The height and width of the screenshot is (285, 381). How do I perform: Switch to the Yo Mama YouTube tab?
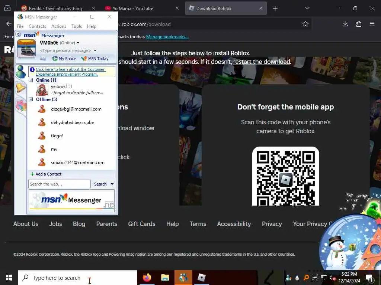coord(142,8)
